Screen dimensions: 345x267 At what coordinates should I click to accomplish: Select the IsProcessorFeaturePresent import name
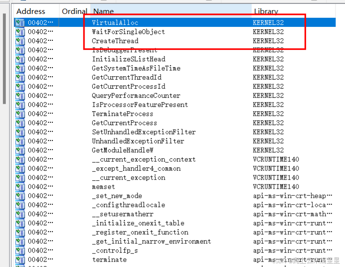point(140,105)
